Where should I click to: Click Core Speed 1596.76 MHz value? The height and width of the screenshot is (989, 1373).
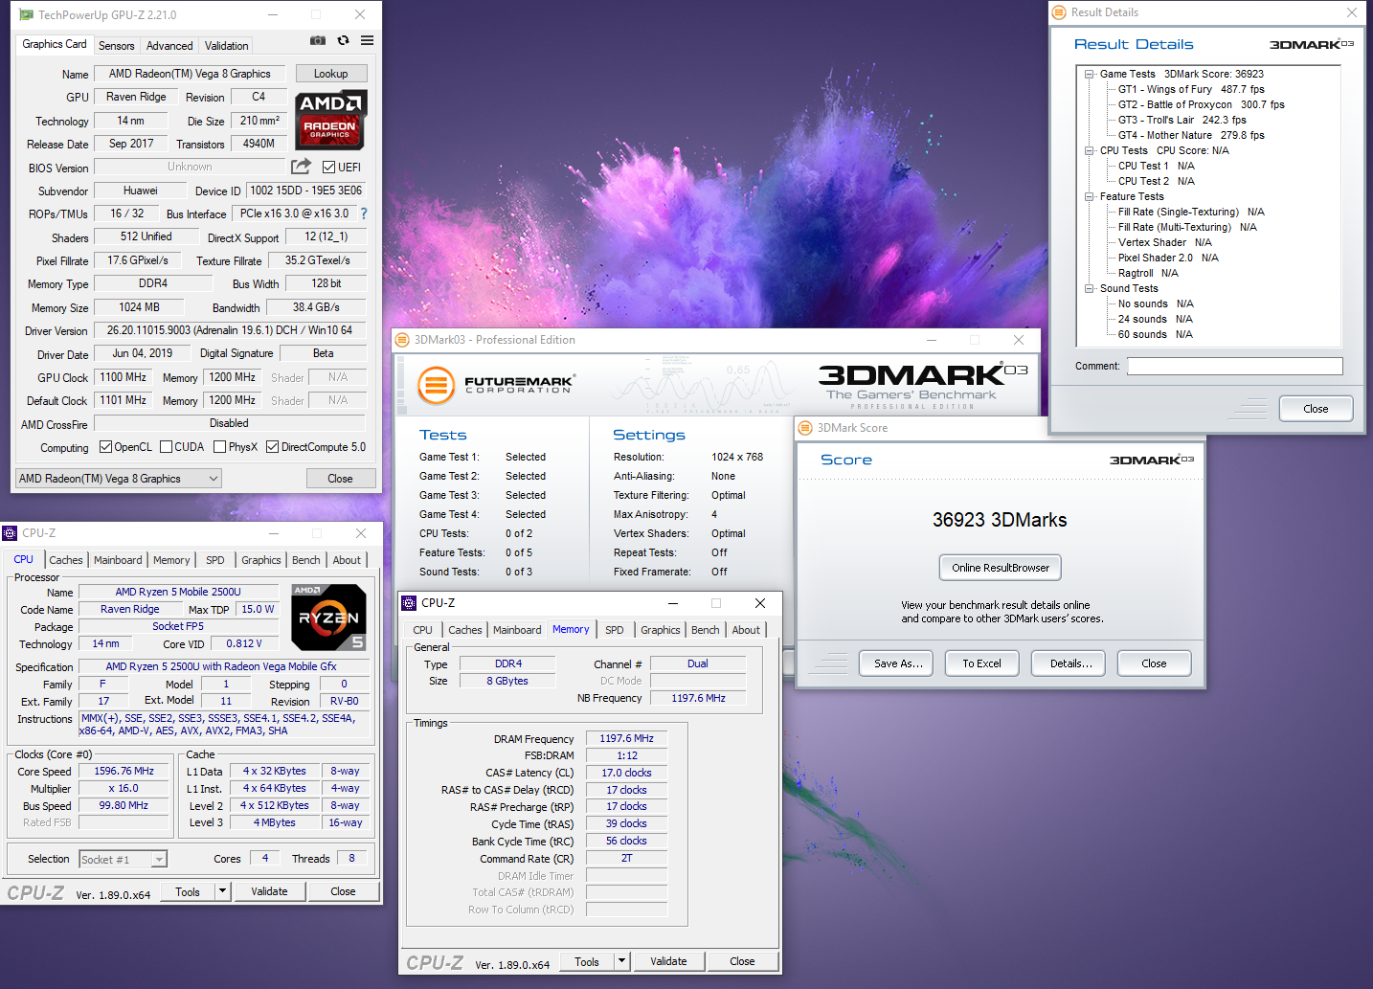pyautogui.click(x=124, y=771)
